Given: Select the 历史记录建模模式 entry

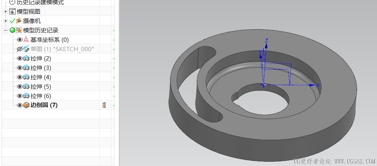Looking at the screenshot, I should [x=40, y=2].
